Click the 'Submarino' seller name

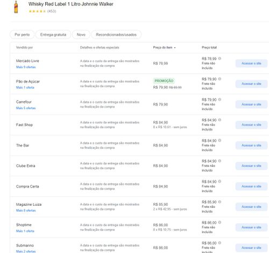(x=25, y=245)
